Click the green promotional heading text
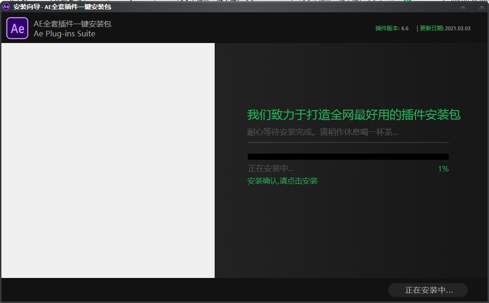This screenshot has height=303, width=489. [x=353, y=114]
